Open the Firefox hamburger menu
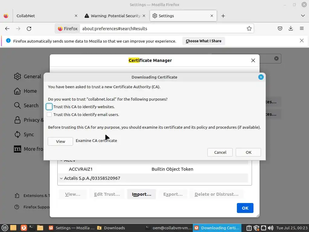Screen dimensions: 309x232 [x=301, y=29]
